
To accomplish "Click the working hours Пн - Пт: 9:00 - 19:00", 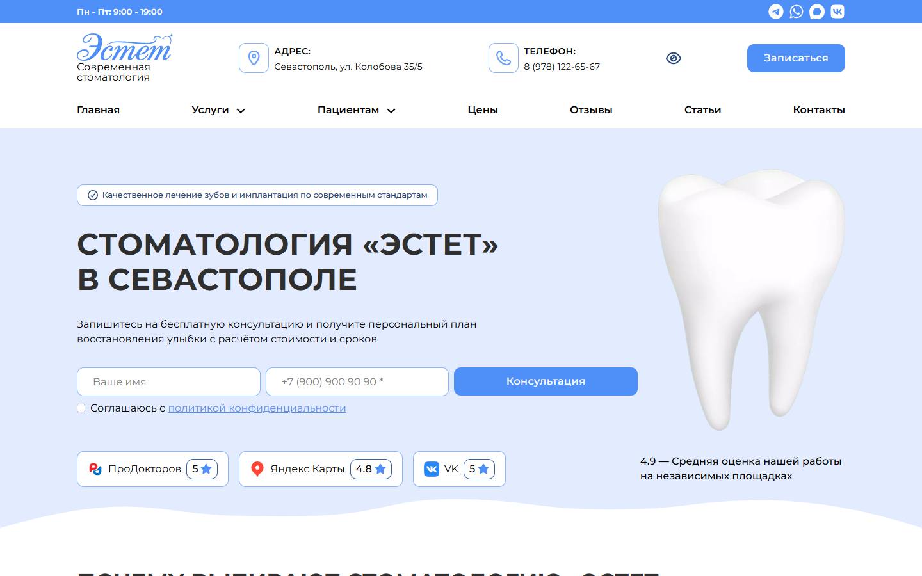I will pyautogui.click(x=120, y=12).
